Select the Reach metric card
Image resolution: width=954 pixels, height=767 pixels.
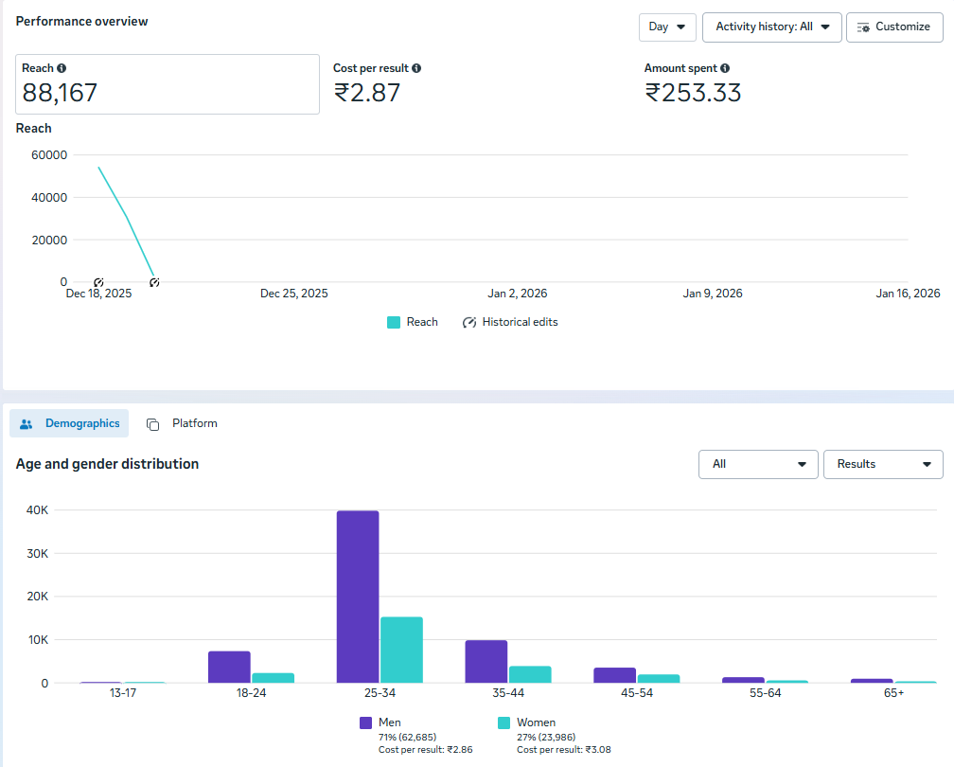pos(168,84)
